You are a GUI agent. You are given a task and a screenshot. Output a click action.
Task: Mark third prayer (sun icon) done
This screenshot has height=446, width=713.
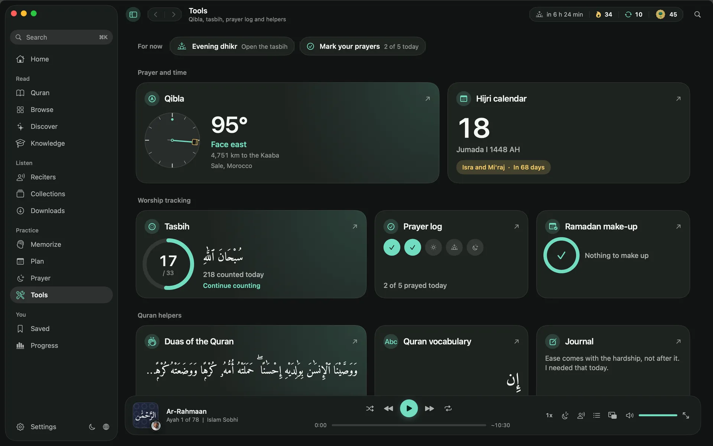pos(433,248)
